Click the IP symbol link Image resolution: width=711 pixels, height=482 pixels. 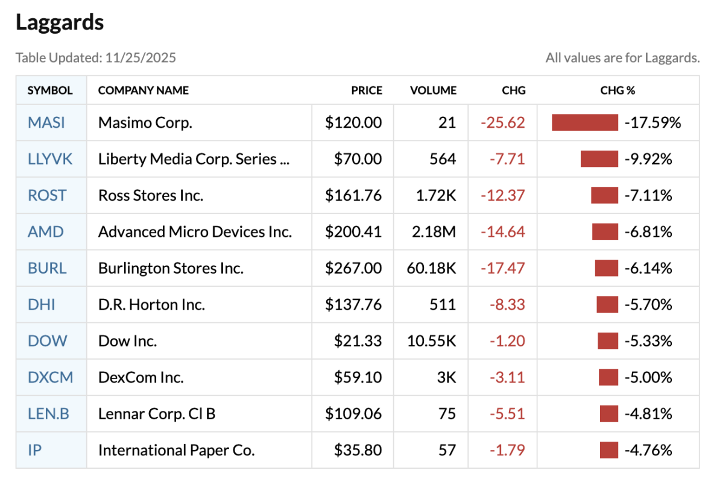point(34,450)
